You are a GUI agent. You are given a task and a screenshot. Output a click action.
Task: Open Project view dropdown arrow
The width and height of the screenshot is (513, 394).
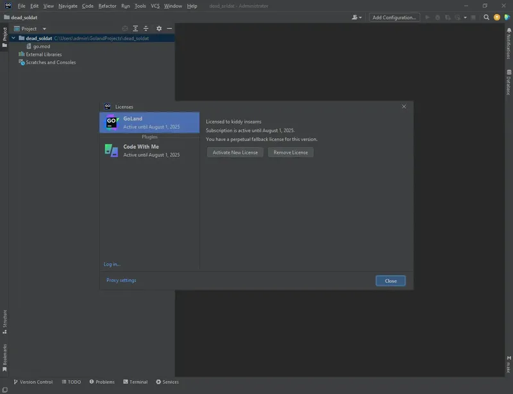pos(44,29)
